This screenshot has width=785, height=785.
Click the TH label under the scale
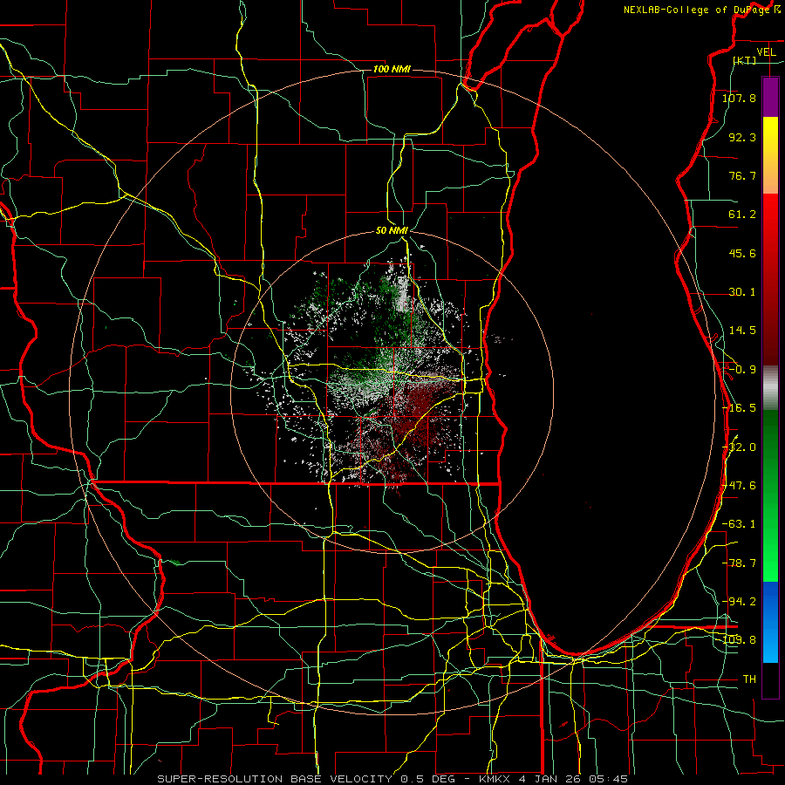pyautogui.click(x=749, y=679)
